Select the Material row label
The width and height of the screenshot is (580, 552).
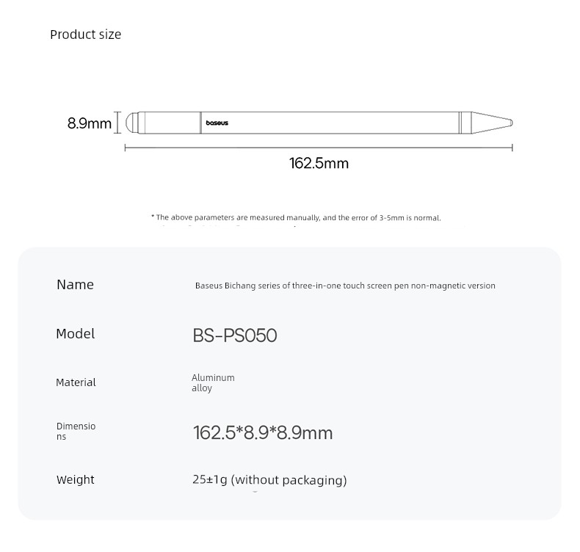[x=76, y=382]
